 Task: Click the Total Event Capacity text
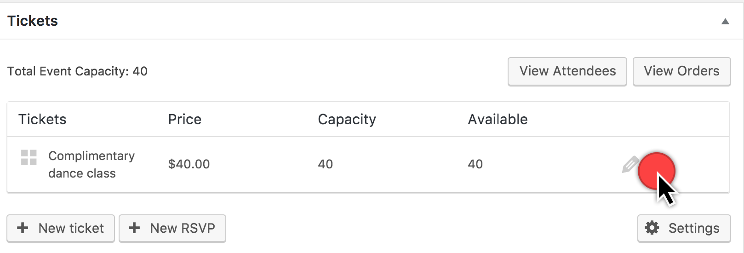pos(77,71)
